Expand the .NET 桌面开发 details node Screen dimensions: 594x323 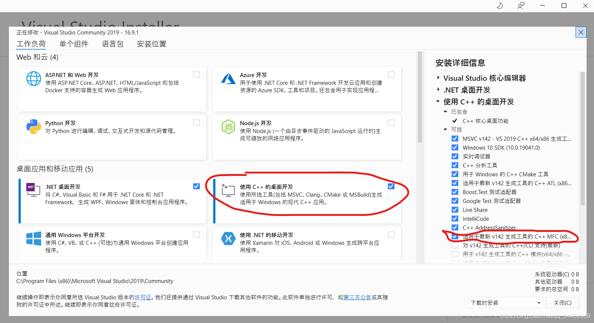[x=438, y=90]
